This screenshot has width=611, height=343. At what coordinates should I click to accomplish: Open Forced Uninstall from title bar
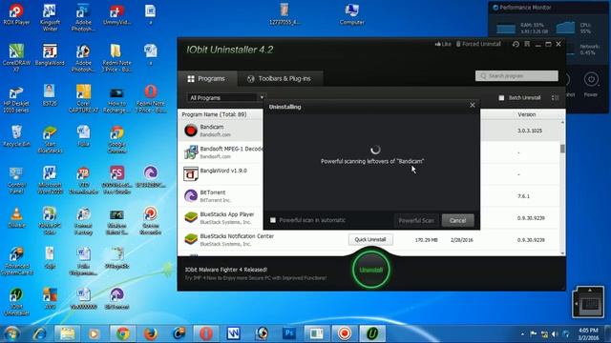pos(478,44)
